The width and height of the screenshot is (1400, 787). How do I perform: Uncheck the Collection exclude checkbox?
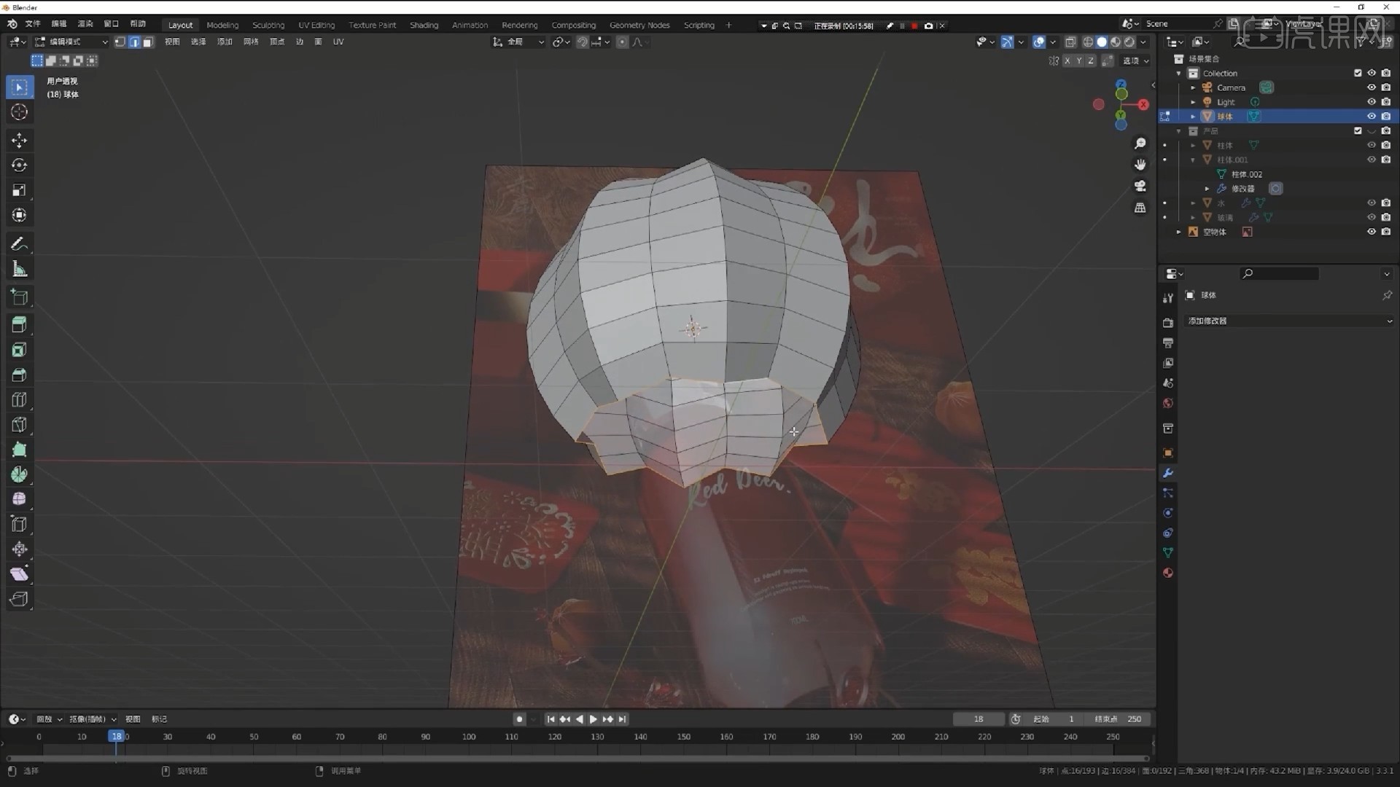click(1358, 73)
